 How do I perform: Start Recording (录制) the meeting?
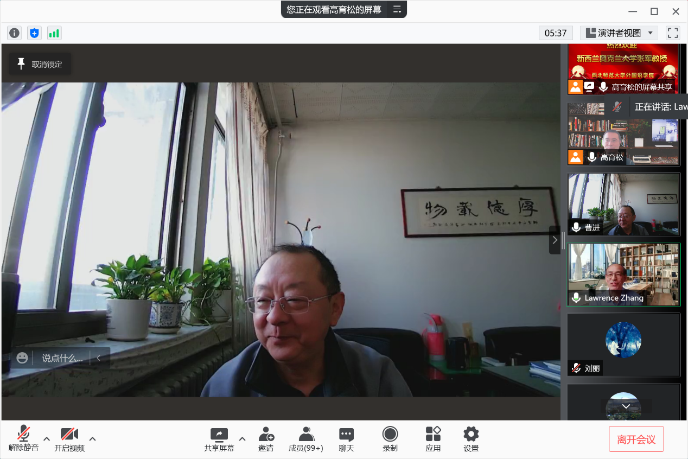[390, 439]
